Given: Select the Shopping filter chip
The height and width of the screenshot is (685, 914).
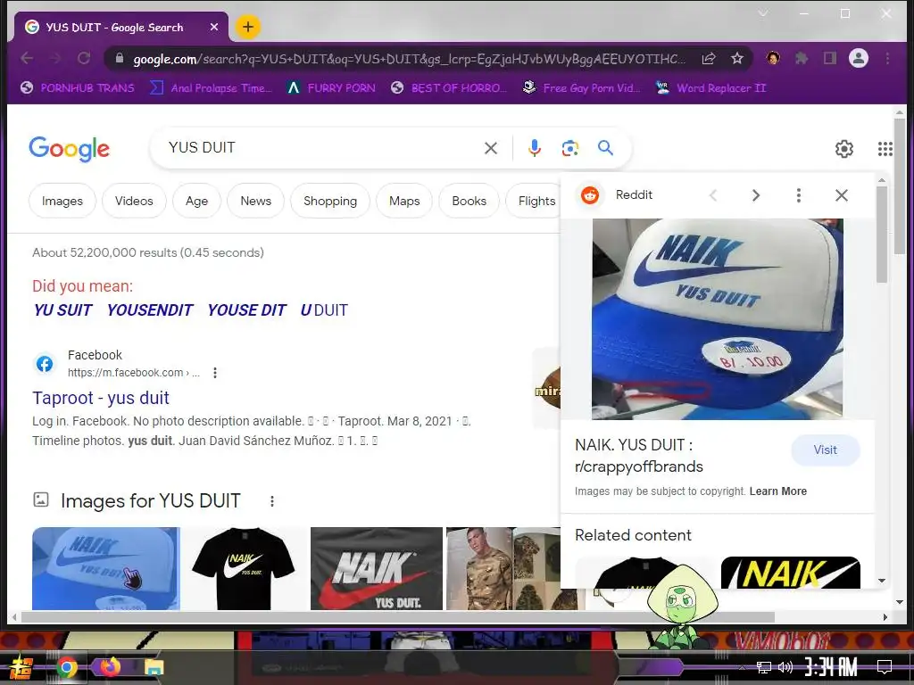Looking at the screenshot, I should [x=330, y=201].
